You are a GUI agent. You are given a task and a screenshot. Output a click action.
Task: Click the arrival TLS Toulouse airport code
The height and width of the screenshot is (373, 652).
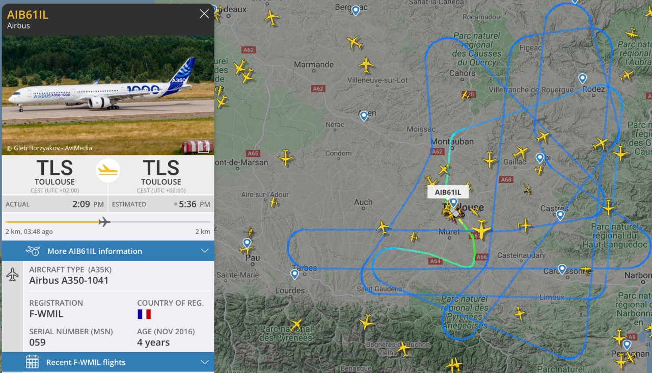coord(161,168)
